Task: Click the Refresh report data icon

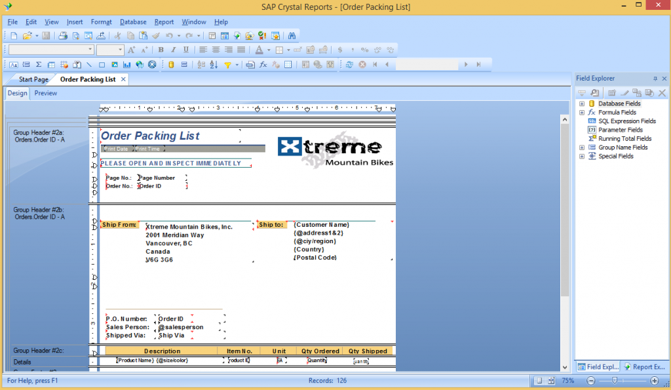Action: click(350, 65)
